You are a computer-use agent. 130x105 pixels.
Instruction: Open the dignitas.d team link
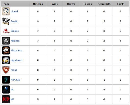17,60
